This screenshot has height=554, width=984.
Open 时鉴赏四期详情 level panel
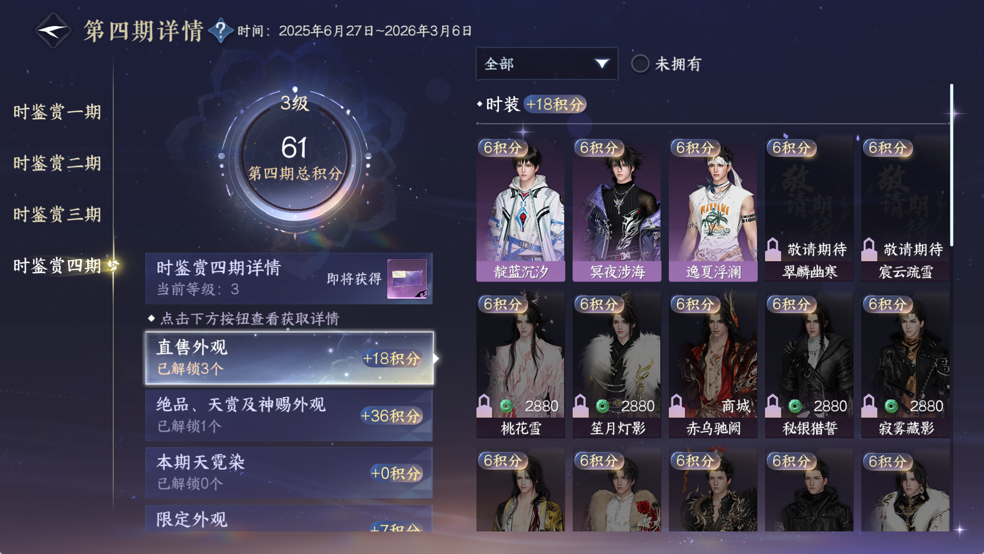coord(289,278)
